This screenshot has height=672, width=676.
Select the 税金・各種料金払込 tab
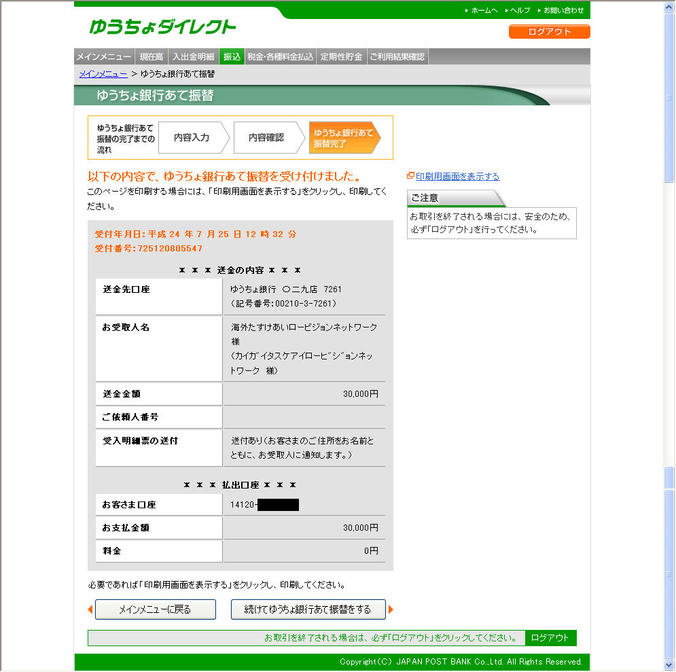click(x=280, y=56)
